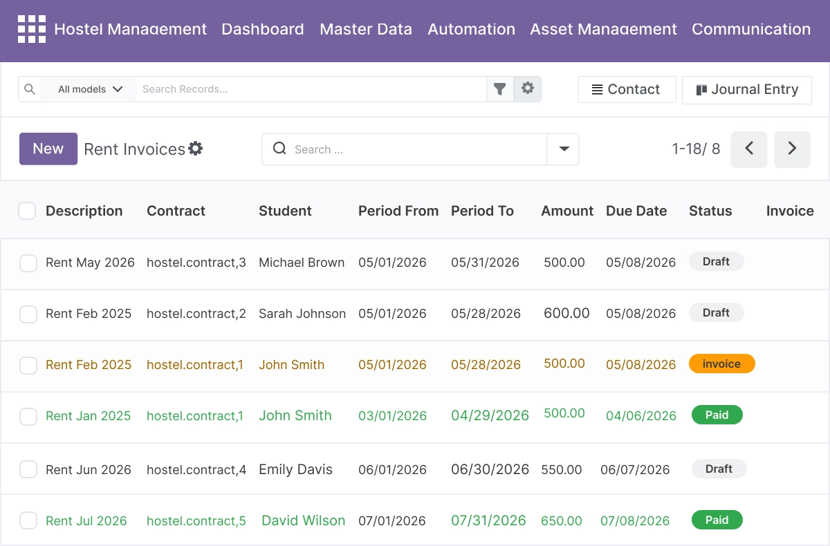The height and width of the screenshot is (546, 830).
Task: Click the 1-18/ 8 pager counter
Action: tap(696, 149)
